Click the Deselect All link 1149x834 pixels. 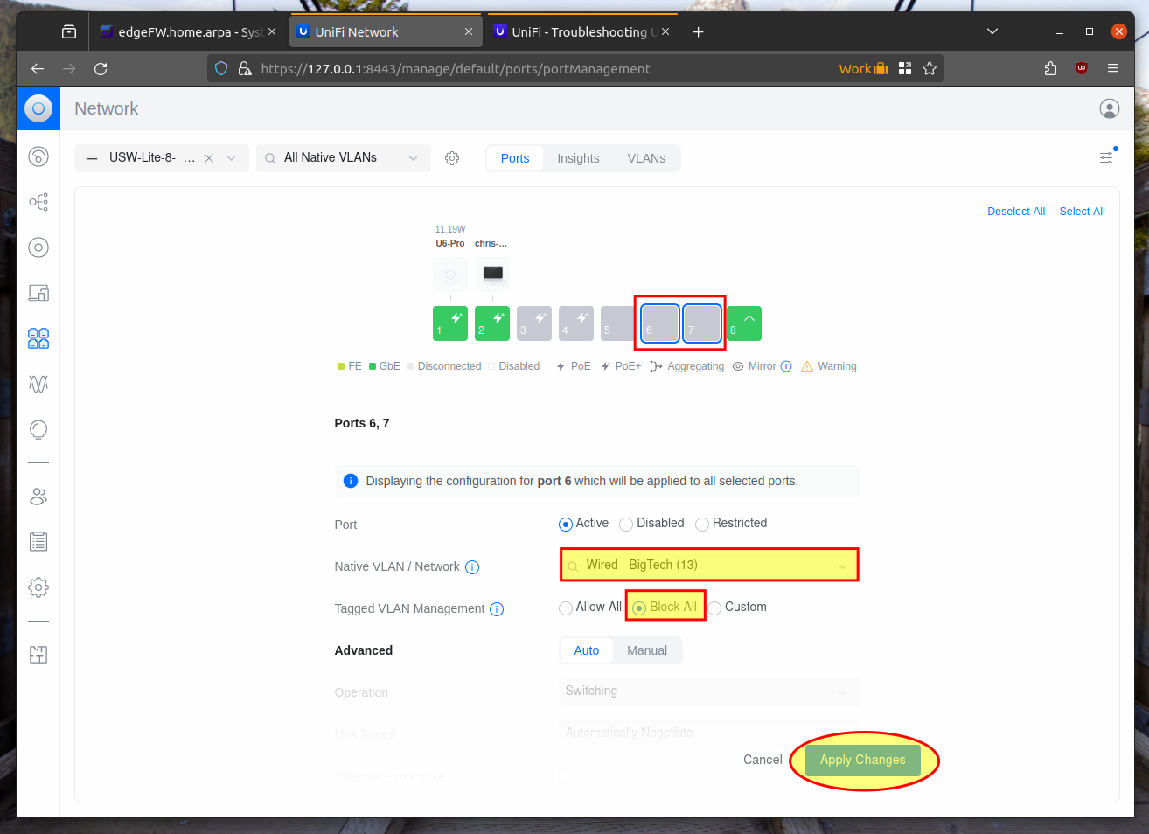(1016, 212)
